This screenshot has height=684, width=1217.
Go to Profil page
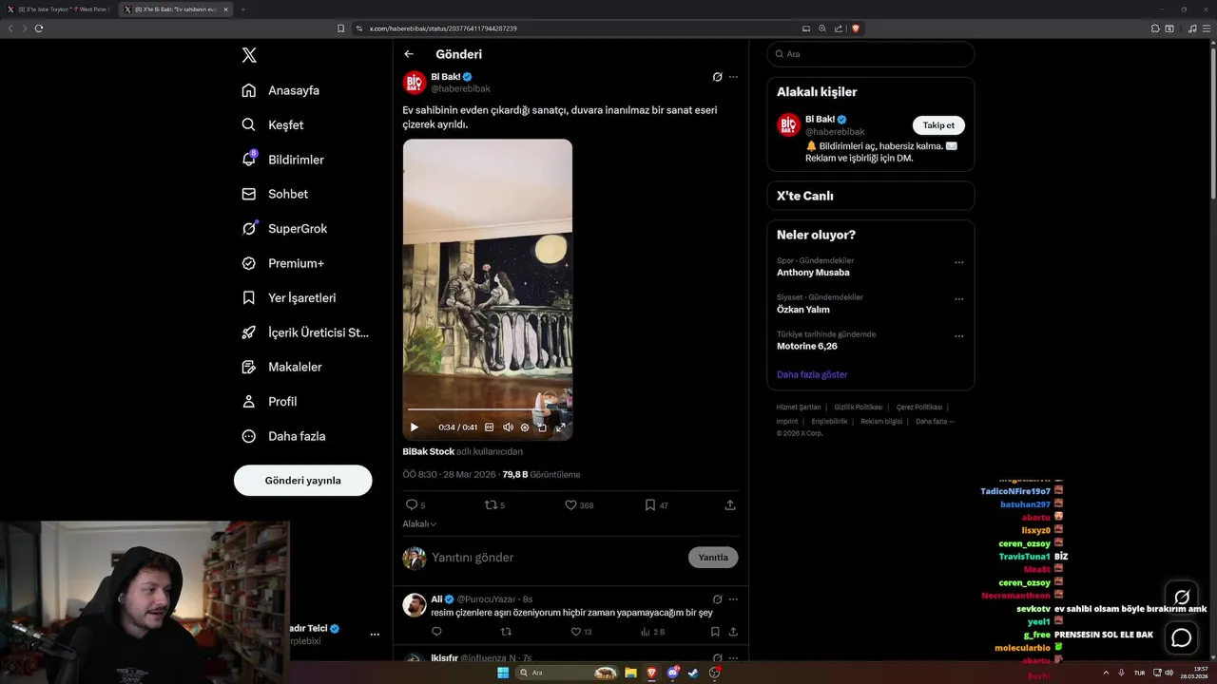point(269,401)
